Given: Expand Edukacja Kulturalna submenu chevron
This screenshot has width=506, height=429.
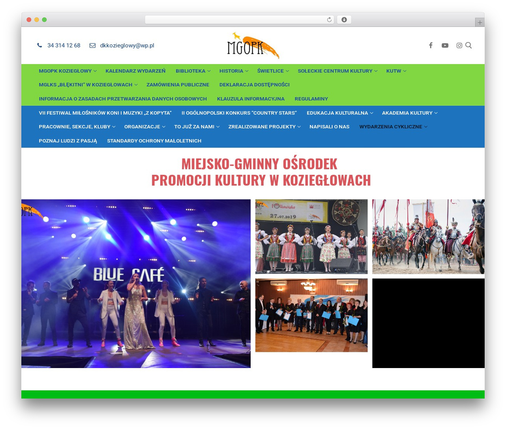Looking at the screenshot, I should [x=372, y=113].
